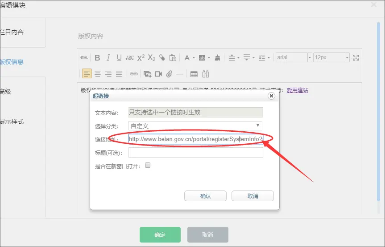Click into the 标题(可选) input field
The image size is (385, 247).
point(195,153)
